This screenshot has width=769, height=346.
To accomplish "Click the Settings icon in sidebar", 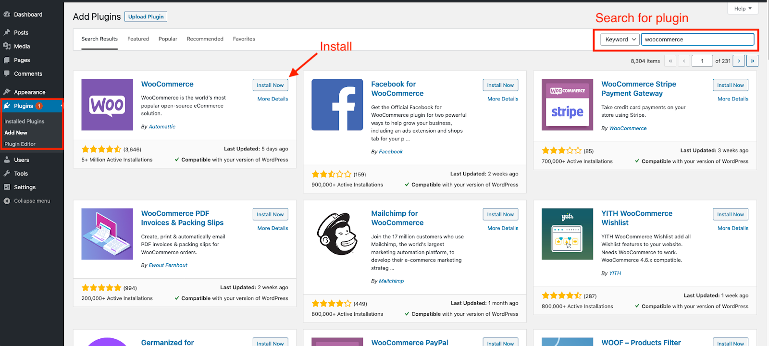I will click(7, 187).
